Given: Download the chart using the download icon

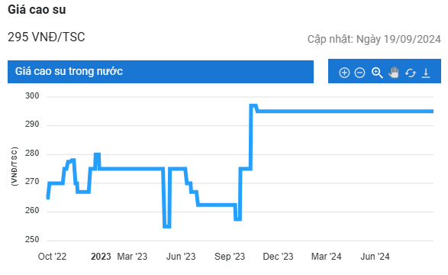Looking at the screenshot, I should 426,73.
